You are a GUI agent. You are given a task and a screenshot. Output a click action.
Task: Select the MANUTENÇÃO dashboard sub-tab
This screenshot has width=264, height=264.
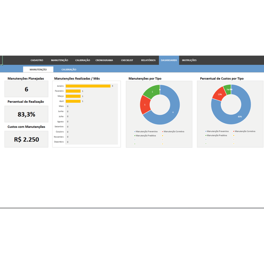38,69
